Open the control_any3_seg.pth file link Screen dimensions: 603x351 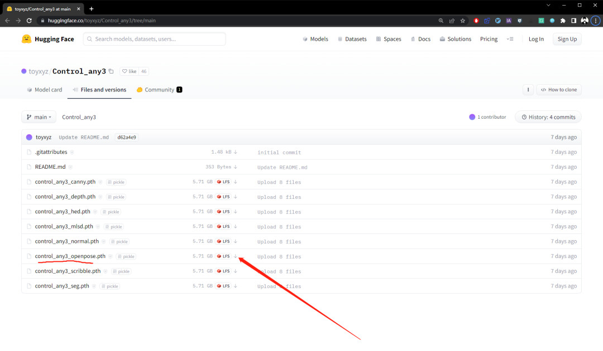point(62,286)
